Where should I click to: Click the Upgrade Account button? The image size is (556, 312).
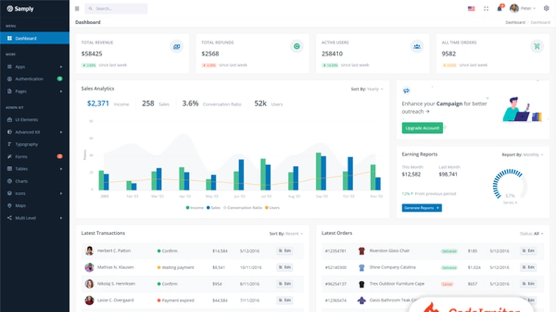[422, 128]
